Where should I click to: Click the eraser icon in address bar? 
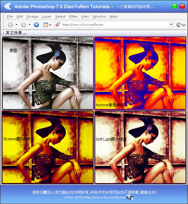[58, 24]
